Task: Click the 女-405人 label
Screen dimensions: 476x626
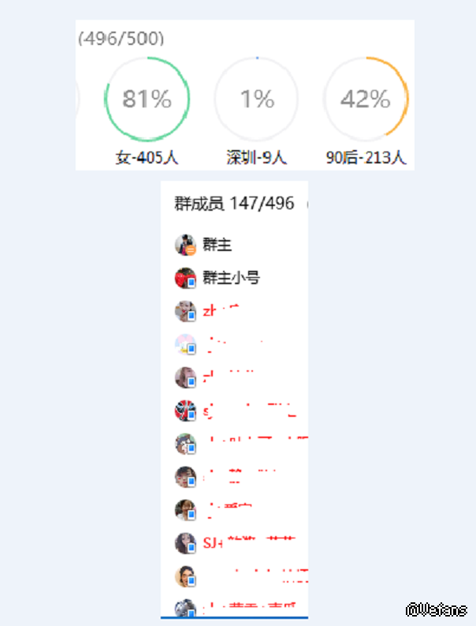Action: 147,158
